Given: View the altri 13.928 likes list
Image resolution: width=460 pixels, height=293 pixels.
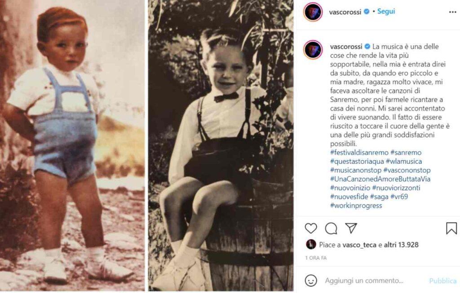Looking at the screenshot, I should (401, 245).
